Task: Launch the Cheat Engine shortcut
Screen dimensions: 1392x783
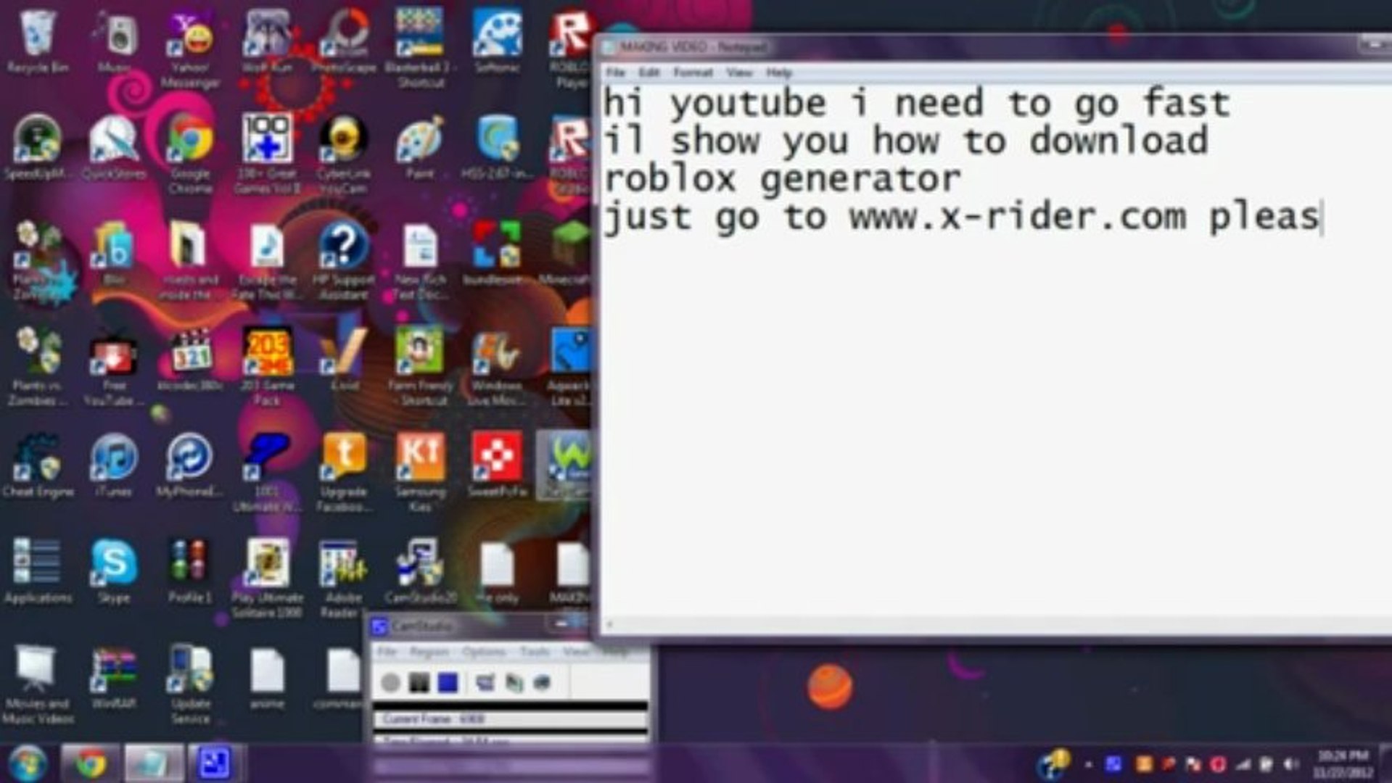Action: pyautogui.click(x=38, y=466)
